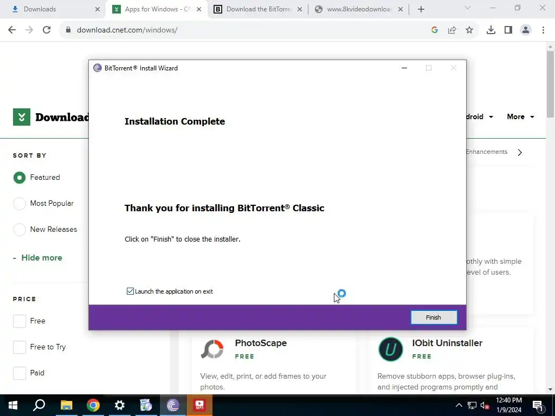Switch to the Download the BitTorrent tab

pos(257,9)
